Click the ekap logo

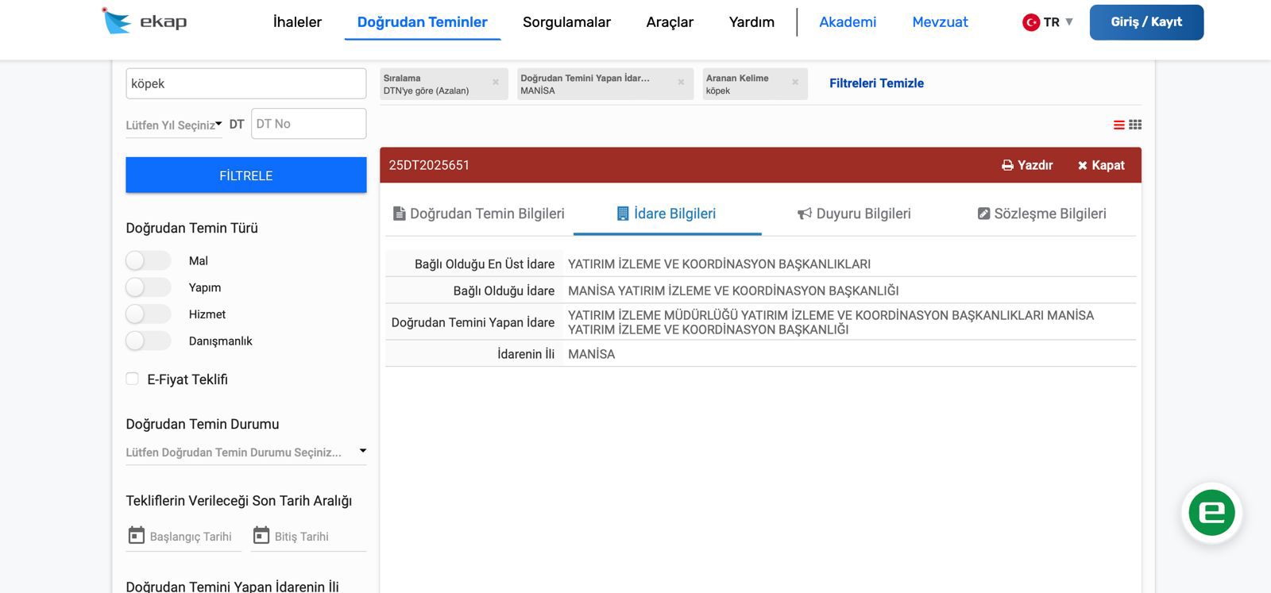(145, 21)
